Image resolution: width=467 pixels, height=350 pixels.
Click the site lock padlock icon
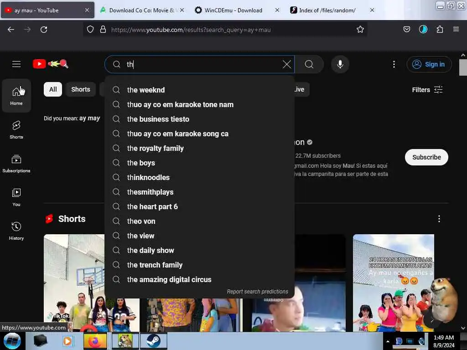[103, 29]
